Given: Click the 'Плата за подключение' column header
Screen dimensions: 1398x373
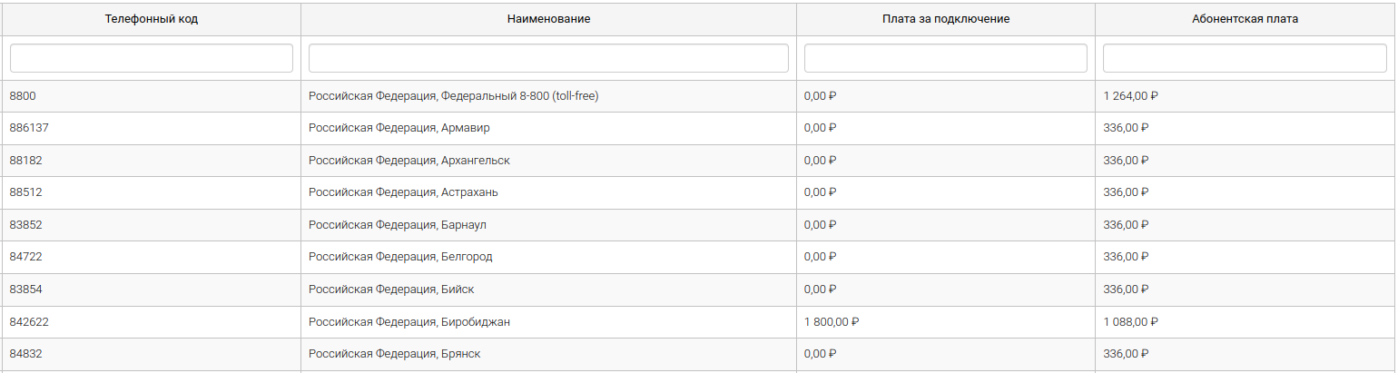Looking at the screenshot, I should (945, 19).
